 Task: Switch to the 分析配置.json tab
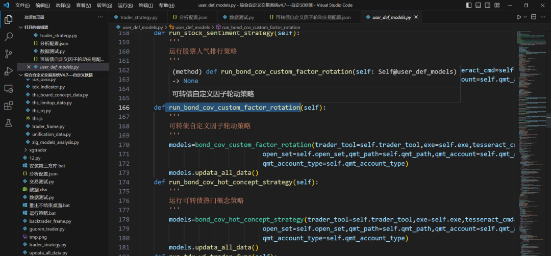192,17
